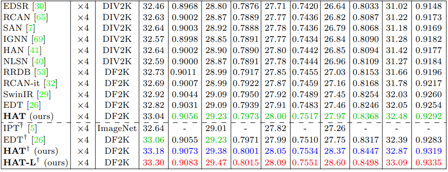
Task: Select the cell reading 0.9011
Action: tap(183, 72)
